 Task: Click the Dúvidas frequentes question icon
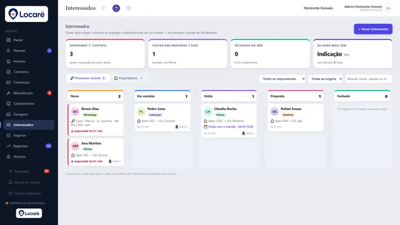11,193
